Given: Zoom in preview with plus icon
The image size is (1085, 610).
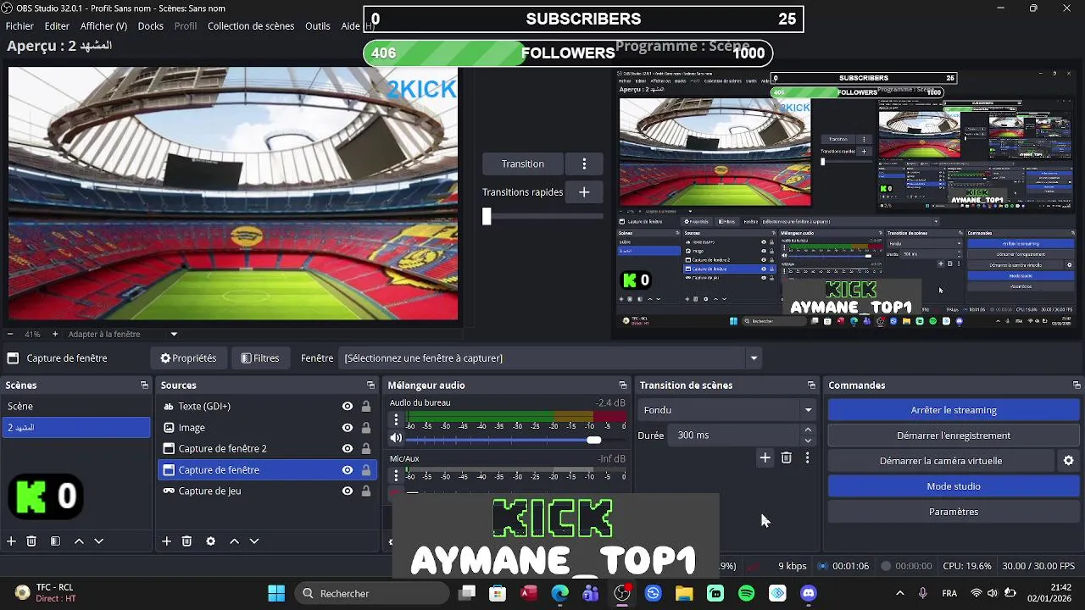Looking at the screenshot, I should point(55,334).
